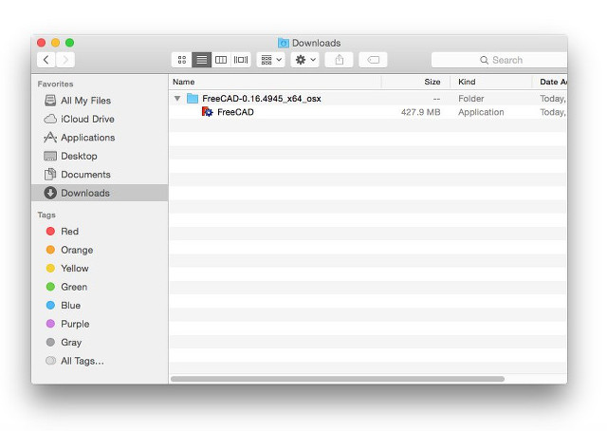Click the Folder kind cell
This screenshot has width=607, height=431.
[x=471, y=99]
